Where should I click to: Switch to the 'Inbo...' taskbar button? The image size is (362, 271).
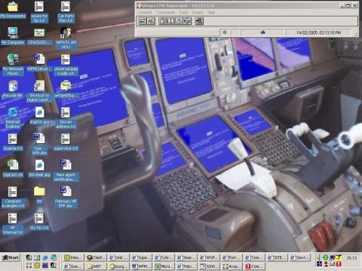[73, 257]
